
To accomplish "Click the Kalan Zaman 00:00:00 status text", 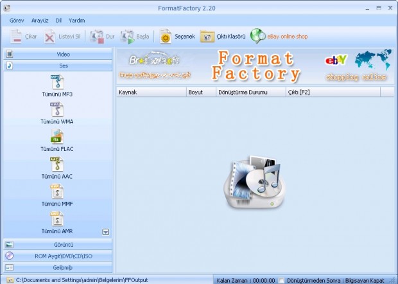I will [x=246, y=280].
